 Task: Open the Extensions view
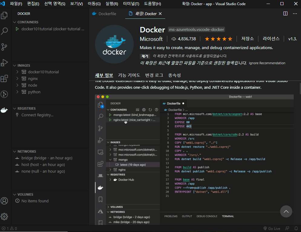tap(4, 78)
